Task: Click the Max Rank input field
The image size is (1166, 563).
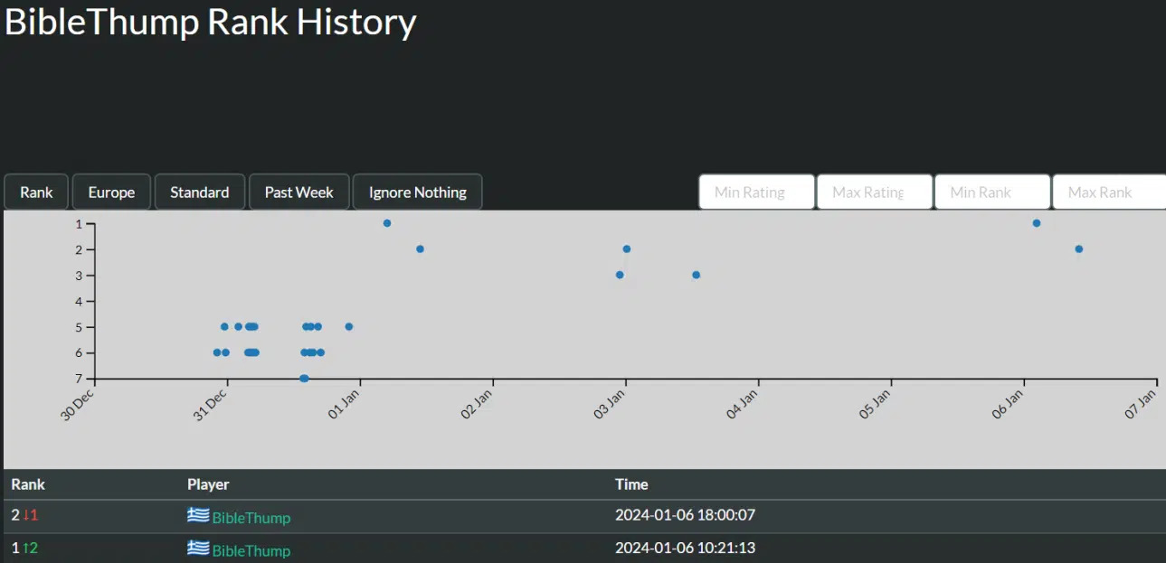Action: (1109, 192)
